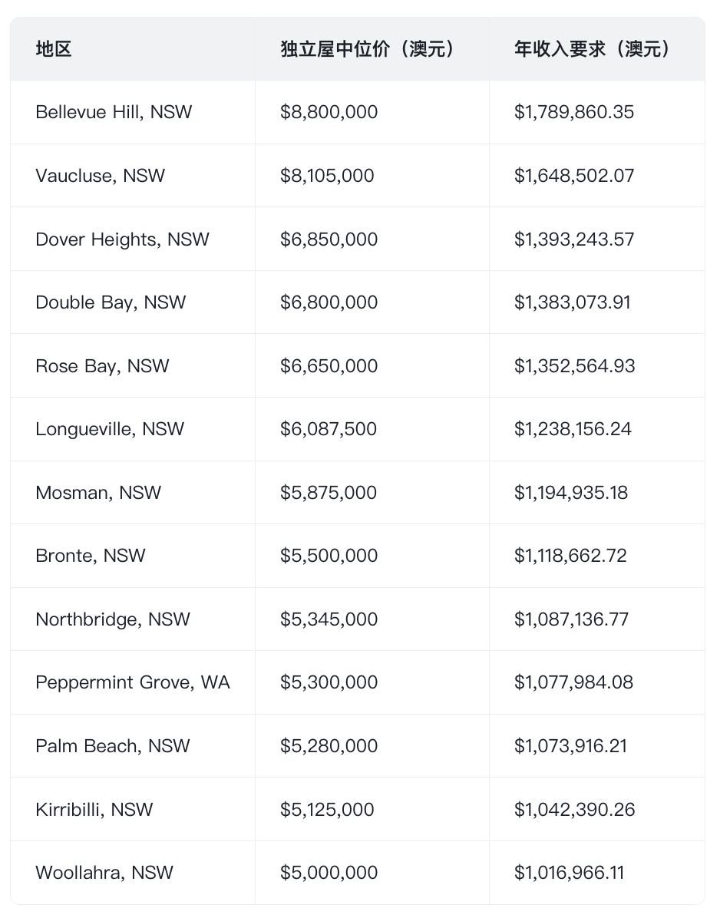Select the $1,393,243.57 income value
720x918 pixels.
[574, 239]
